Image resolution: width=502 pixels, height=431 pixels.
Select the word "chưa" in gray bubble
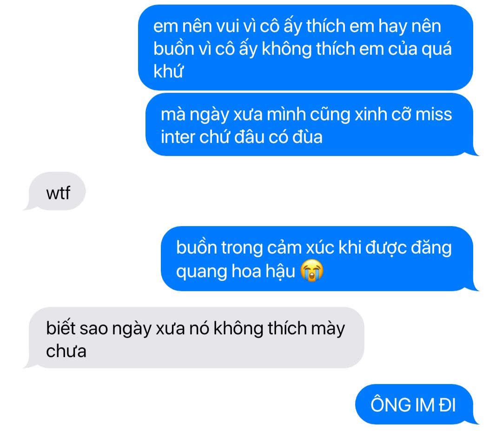pos(66,351)
